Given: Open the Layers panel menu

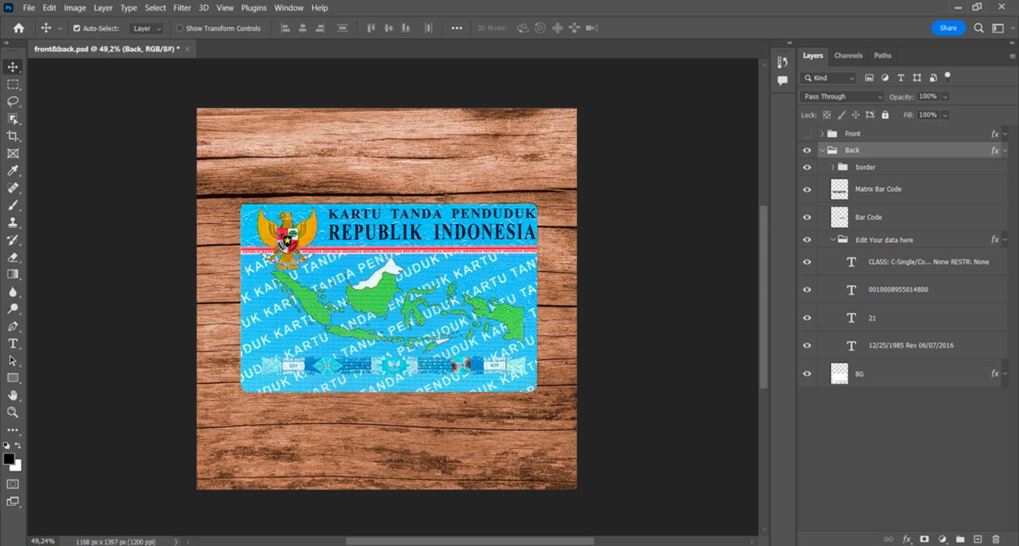Looking at the screenshot, I should pos(1012,56).
